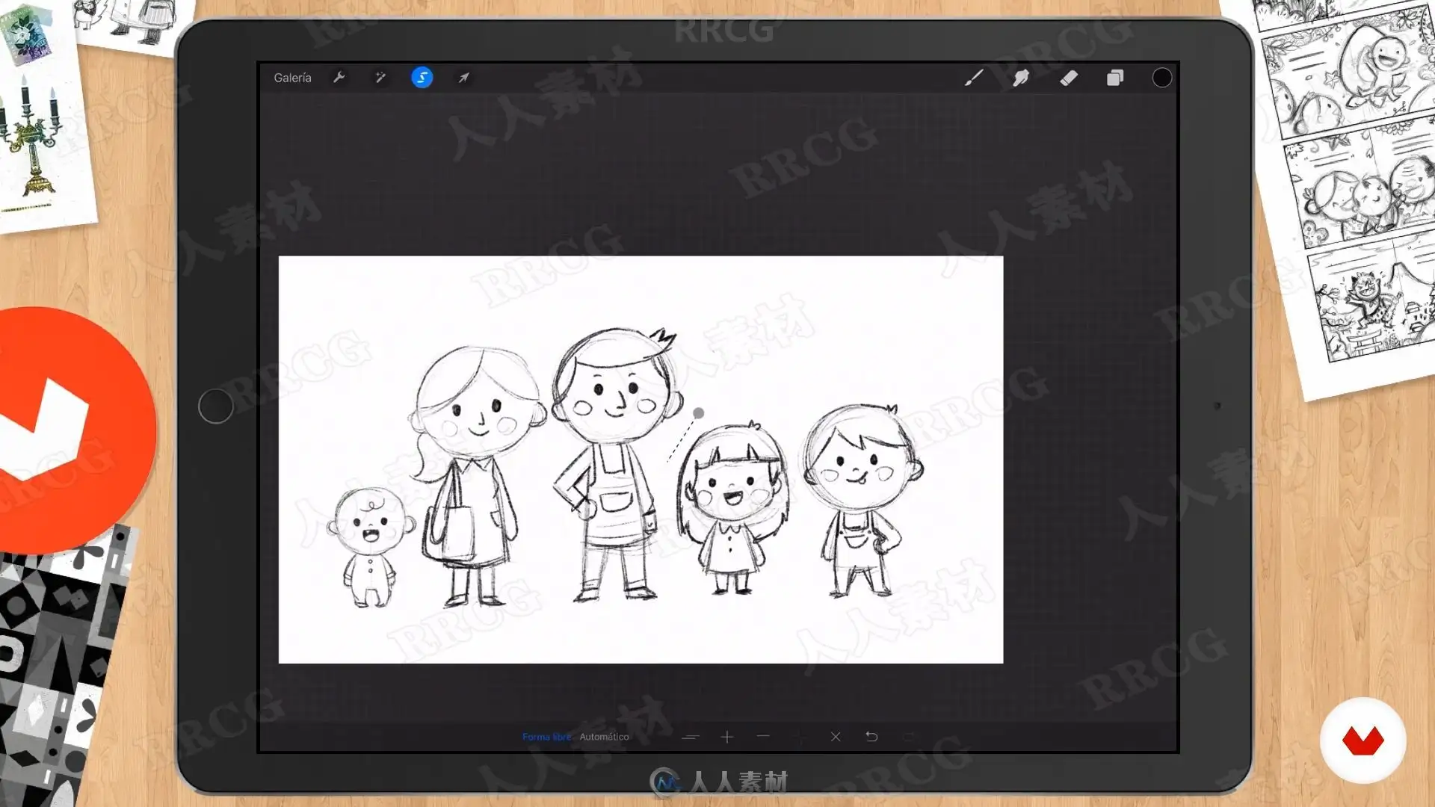Clear the selection with X icon

pos(836,737)
